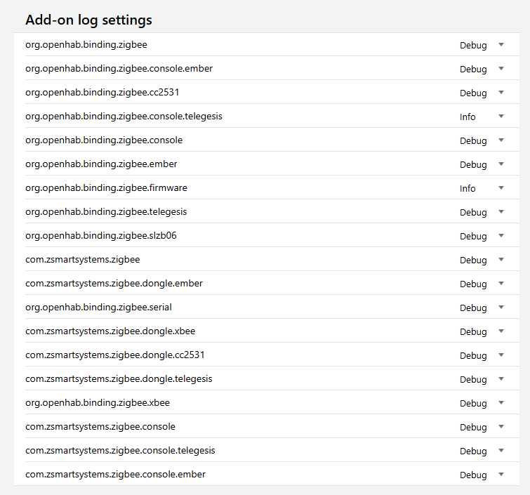Expand dropdown arrow for org.openhab.binding.zigbee.console.ember
The width and height of the screenshot is (530, 495).
(501, 69)
